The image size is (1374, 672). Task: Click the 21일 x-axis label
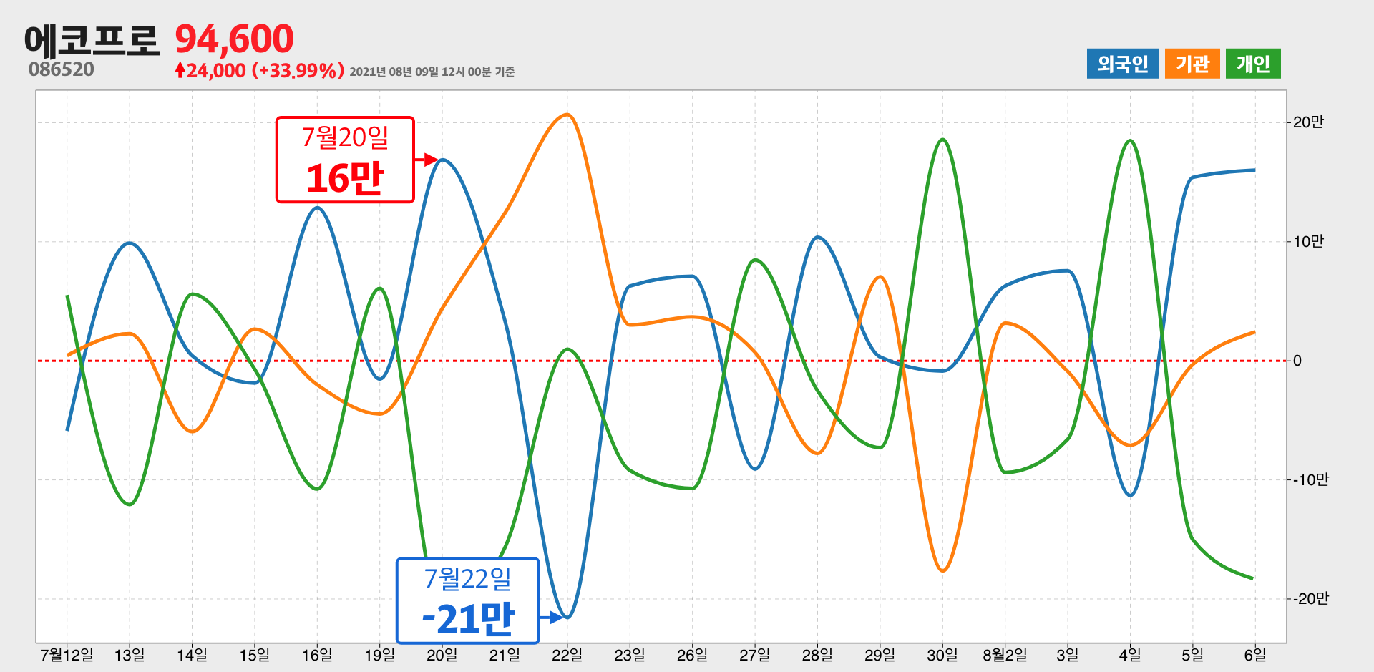coord(505,655)
